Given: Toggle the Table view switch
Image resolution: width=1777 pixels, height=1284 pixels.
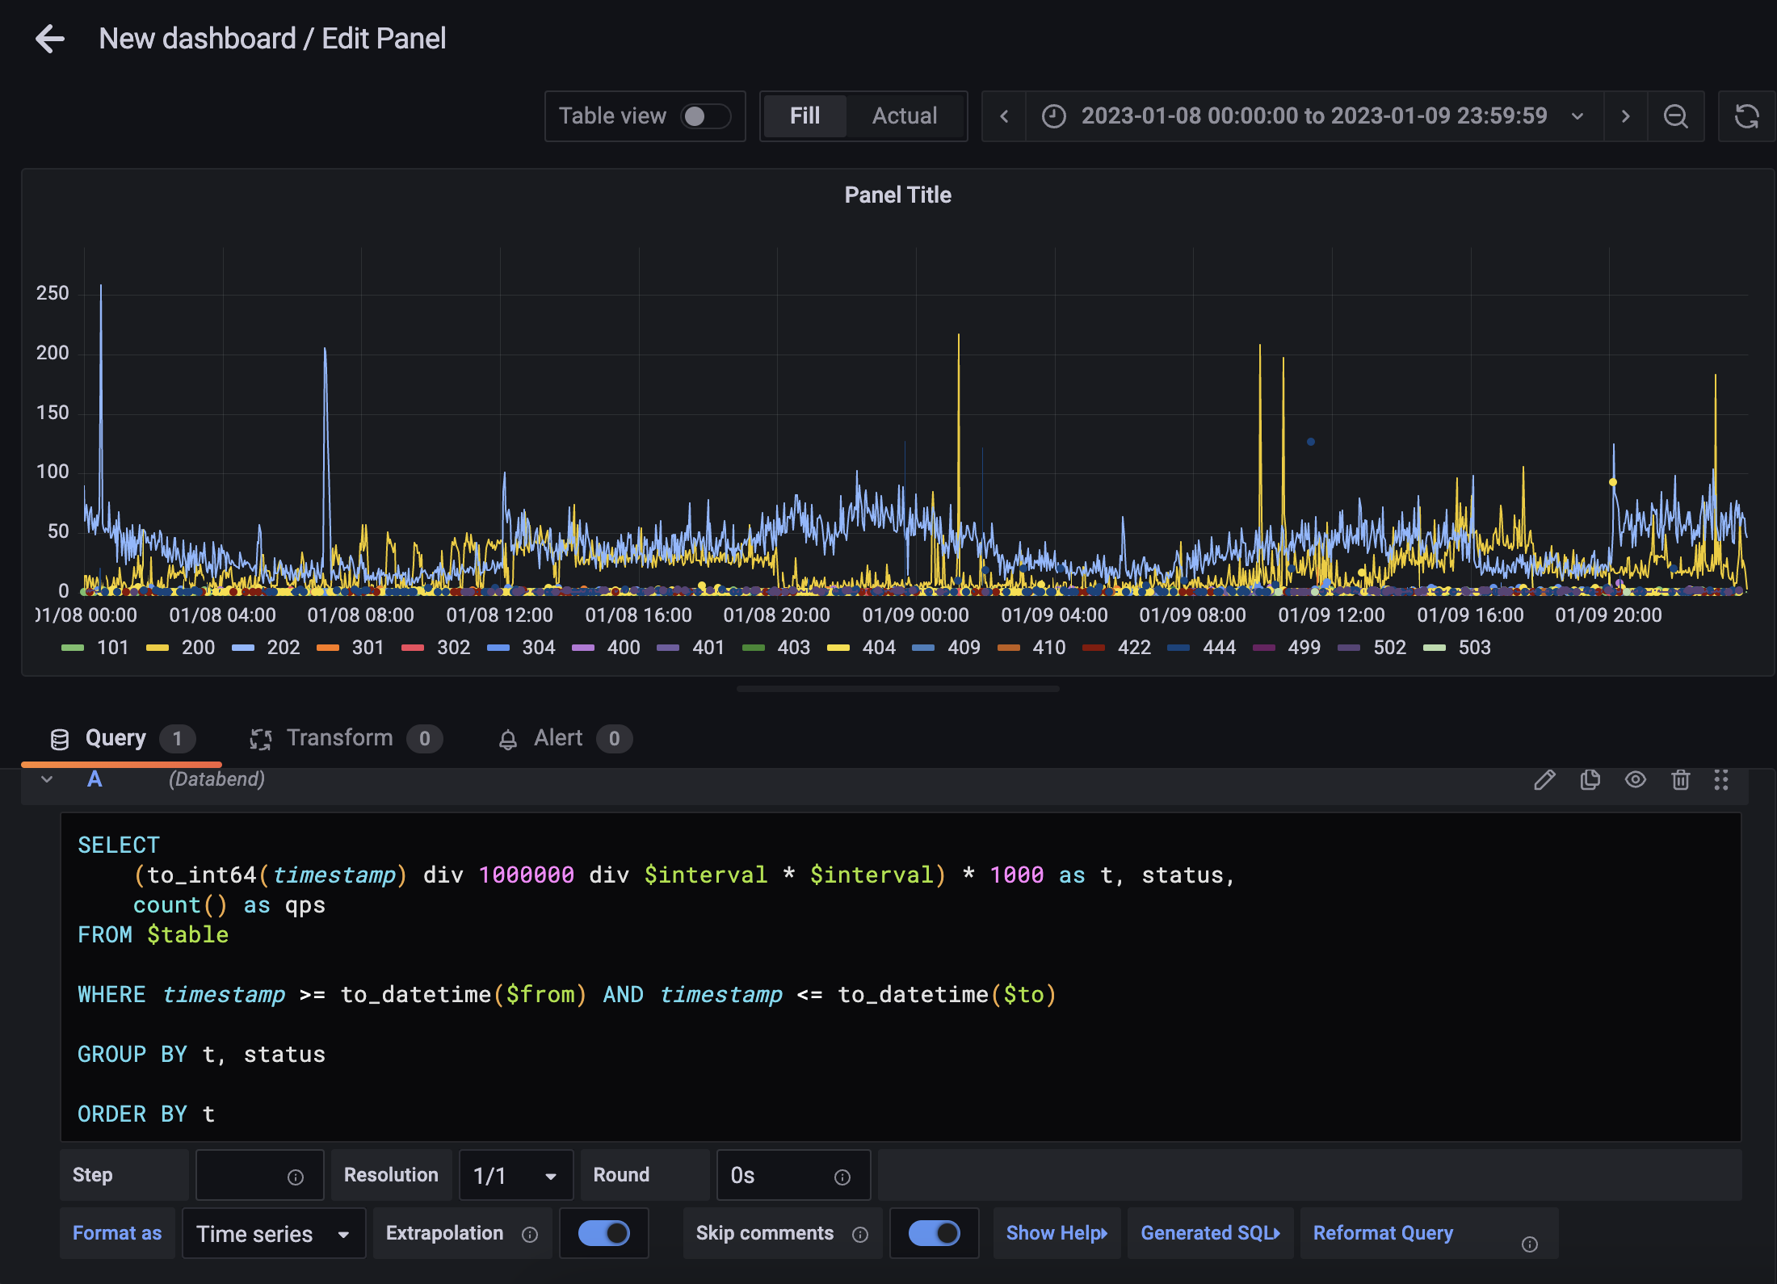Looking at the screenshot, I should click(x=704, y=116).
